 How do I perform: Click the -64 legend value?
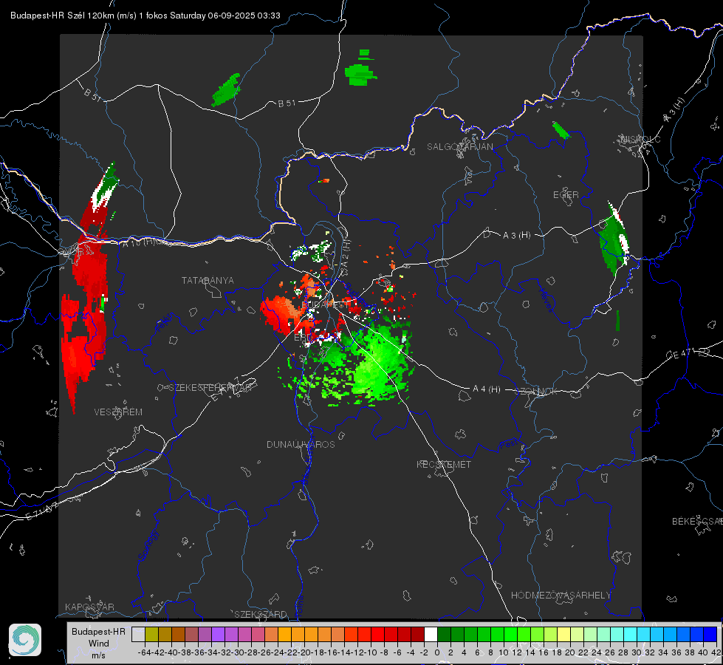click(144, 652)
